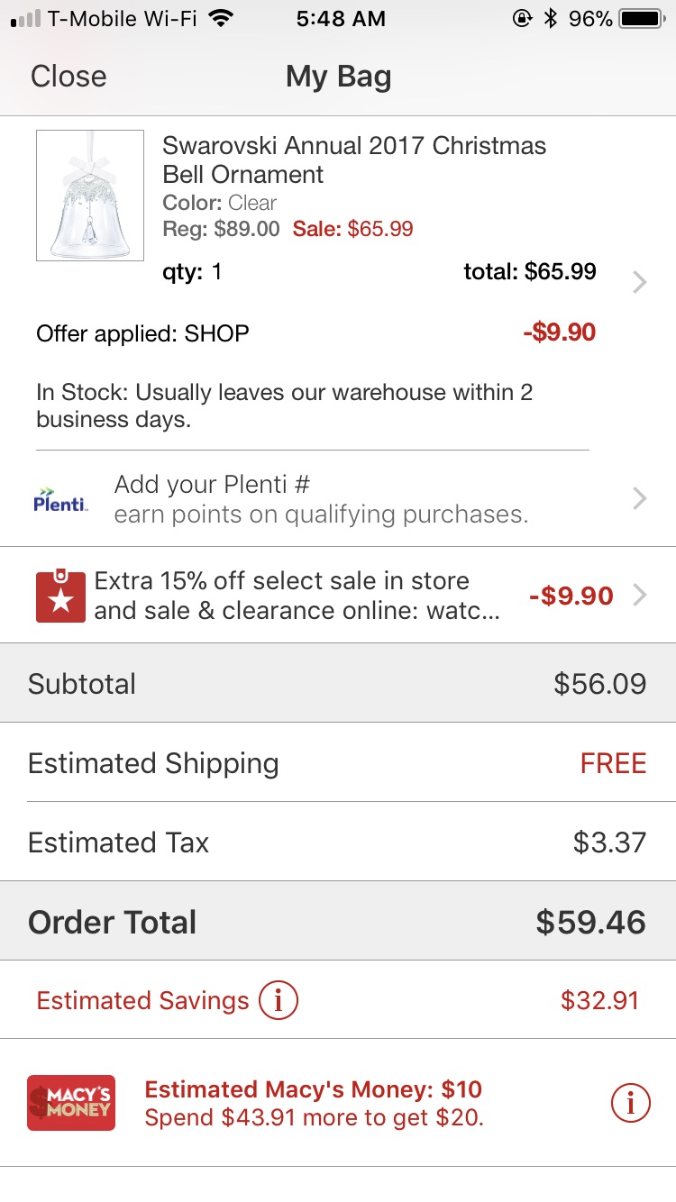The image size is (676, 1202).
Task: Open the Swarovski bell ornament thumbnail
Action: click(90, 196)
